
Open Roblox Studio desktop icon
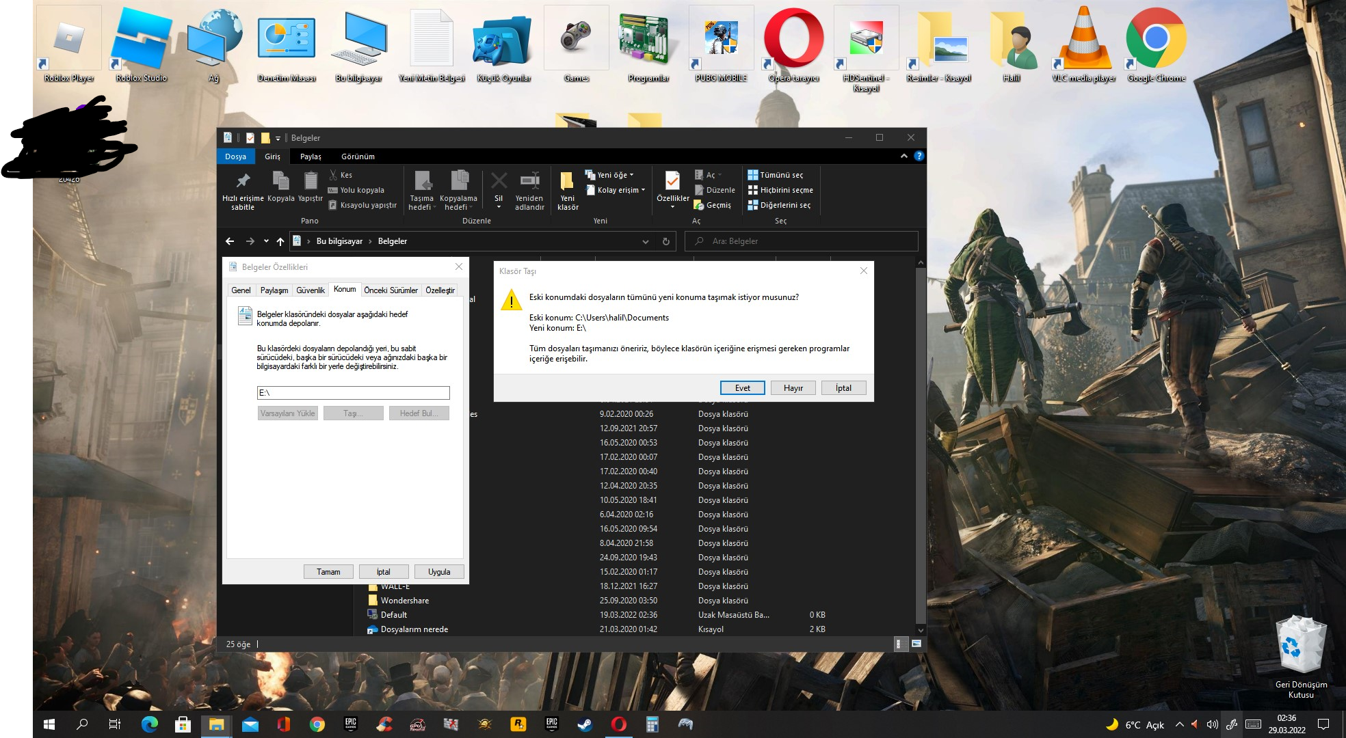point(142,45)
